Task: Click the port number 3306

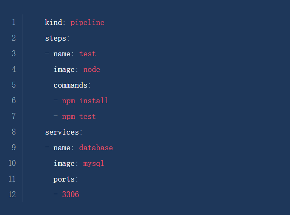Action: pos(70,195)
